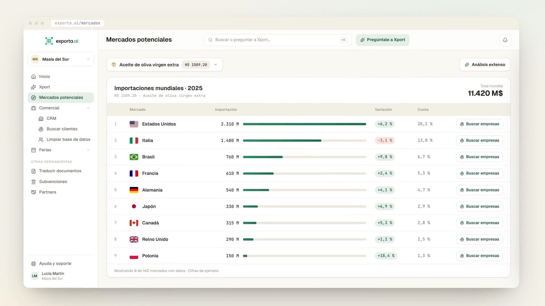Click the Pregúntale a Xport button
Image resolution: width=545 pixels, height=306 pixels.
click(x=383, y=40)
